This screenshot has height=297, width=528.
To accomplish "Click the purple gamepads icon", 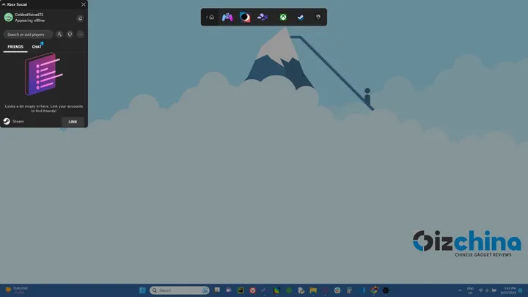I will click(x=263, y=17).
